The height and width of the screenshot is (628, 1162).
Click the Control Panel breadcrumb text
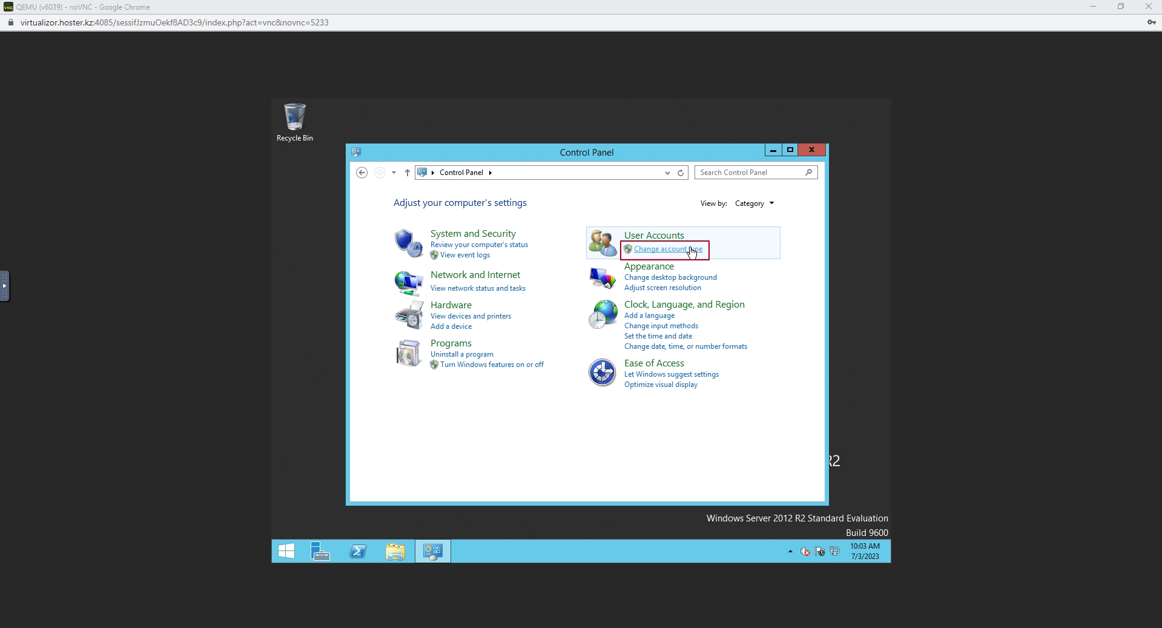pos(461,173)
